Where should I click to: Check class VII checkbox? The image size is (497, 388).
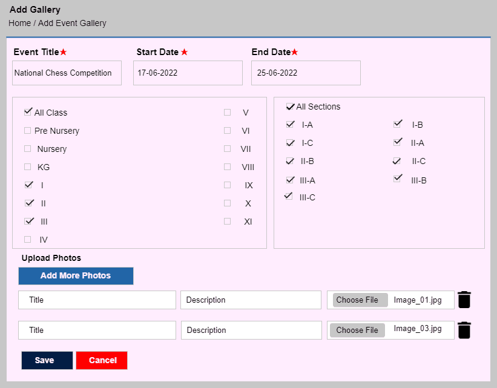227,149
